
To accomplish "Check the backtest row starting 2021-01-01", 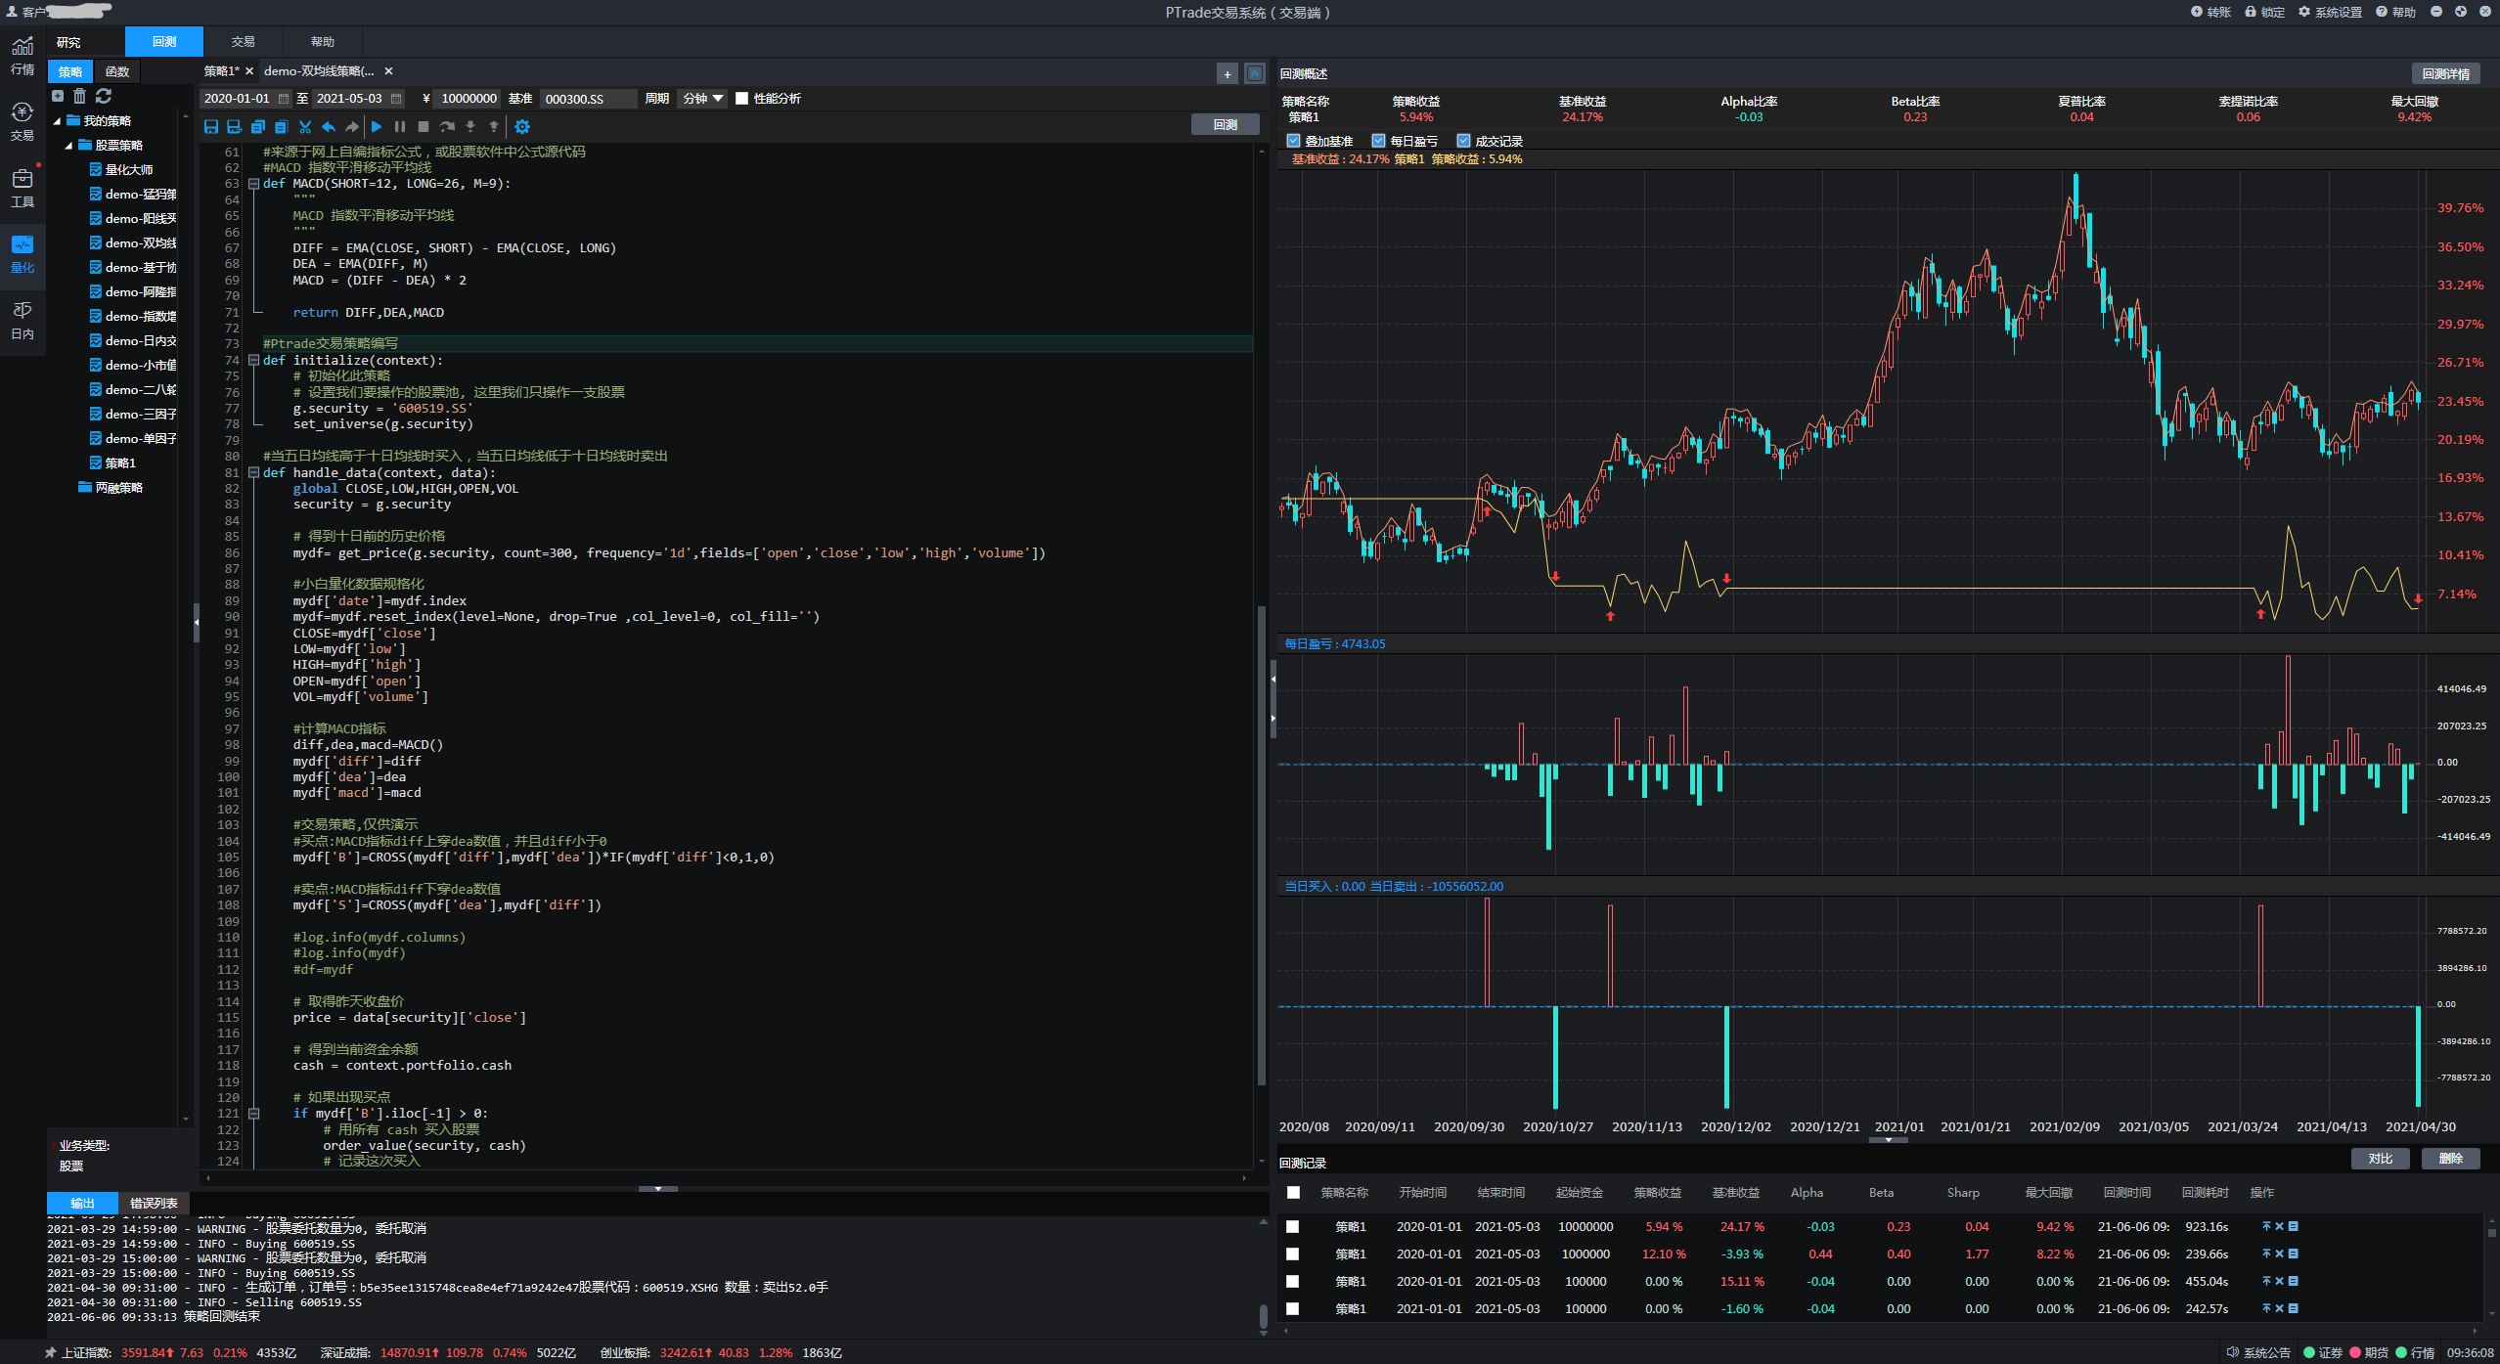I will pos(1293,1308).
